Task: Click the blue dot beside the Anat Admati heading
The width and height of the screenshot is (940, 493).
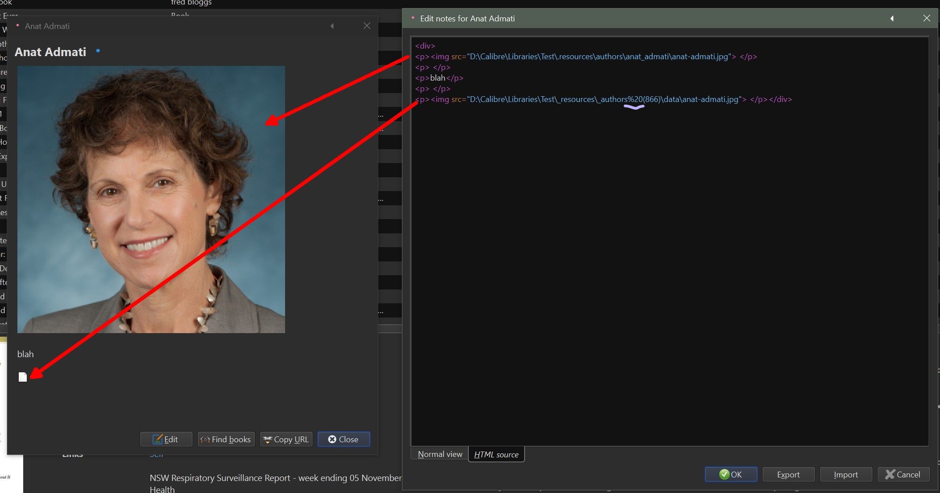Action: [x=98, y=51]
